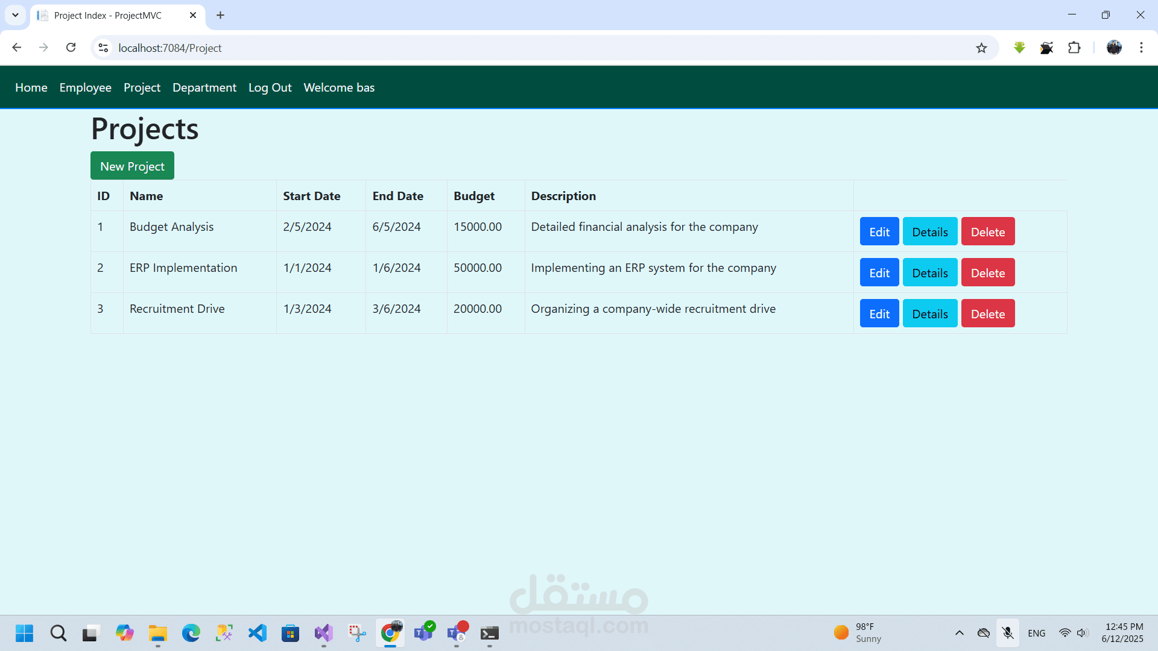The height and width of the screenshot is (651, 1158).
Task: Go back to previous page
Action: pos(17,48)
